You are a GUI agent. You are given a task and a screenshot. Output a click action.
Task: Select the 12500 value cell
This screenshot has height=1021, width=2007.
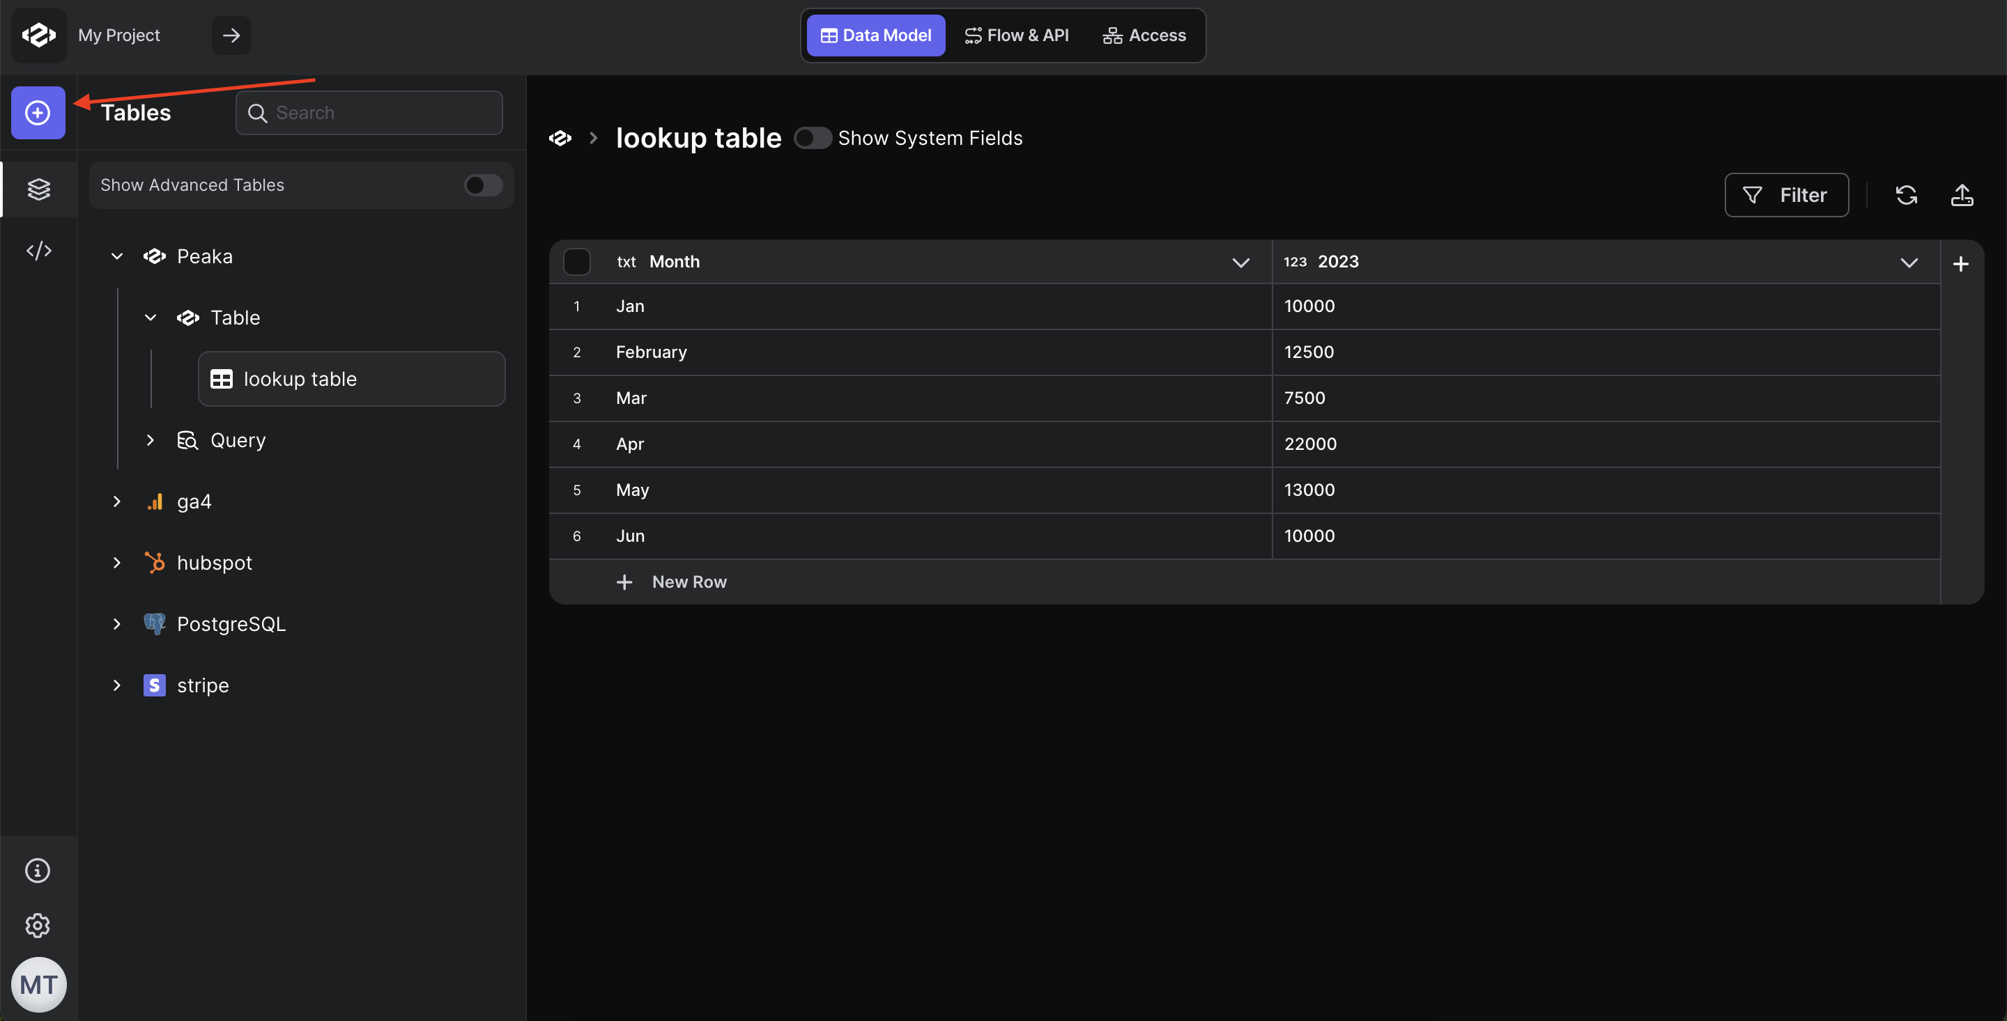(x=1606, y=353)
